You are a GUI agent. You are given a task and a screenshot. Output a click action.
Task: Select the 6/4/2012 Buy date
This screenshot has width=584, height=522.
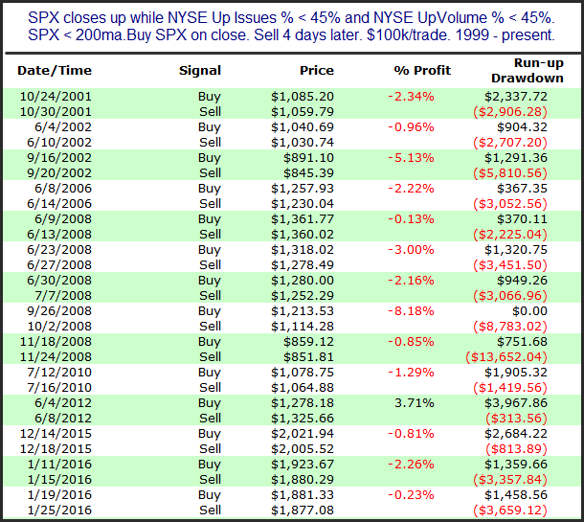pos(63,403)
